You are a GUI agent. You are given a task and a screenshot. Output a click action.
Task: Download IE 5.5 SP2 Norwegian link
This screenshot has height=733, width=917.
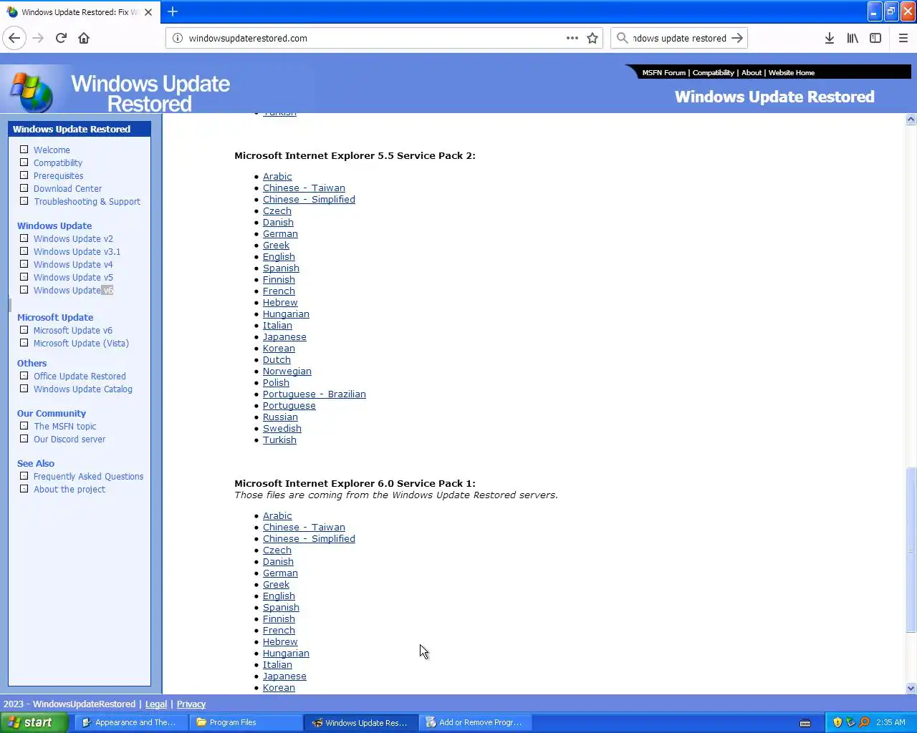(287, 371)
